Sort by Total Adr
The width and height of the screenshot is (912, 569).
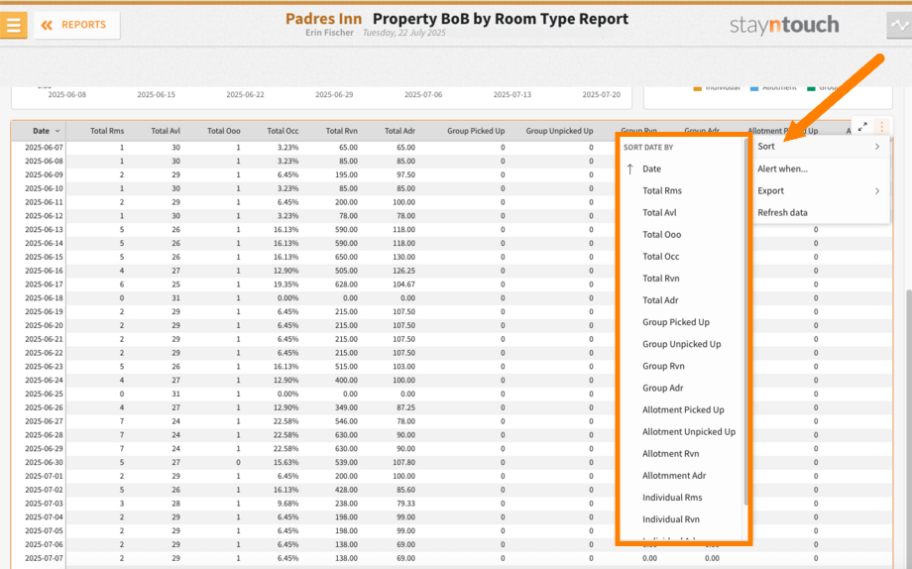[x=660, y=300]
